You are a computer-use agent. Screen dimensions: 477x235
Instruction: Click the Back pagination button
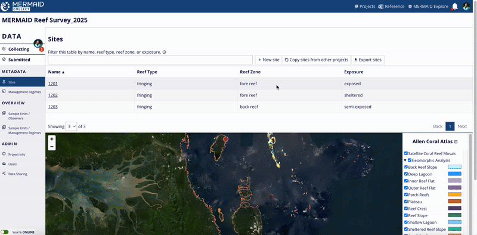(438, 126)
